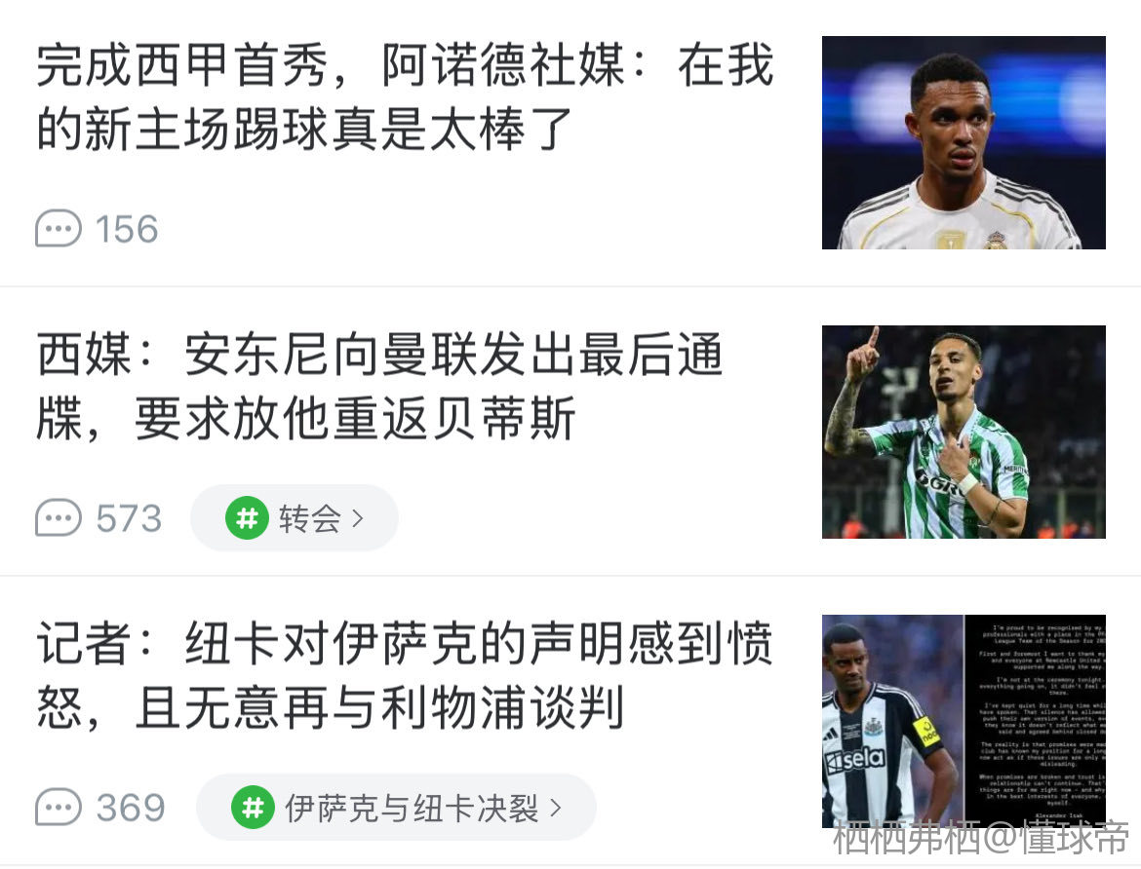The height and width of the screenshot is (869, 1141).
Task: Click the 156 comment count
Action: tap(127, 229)
